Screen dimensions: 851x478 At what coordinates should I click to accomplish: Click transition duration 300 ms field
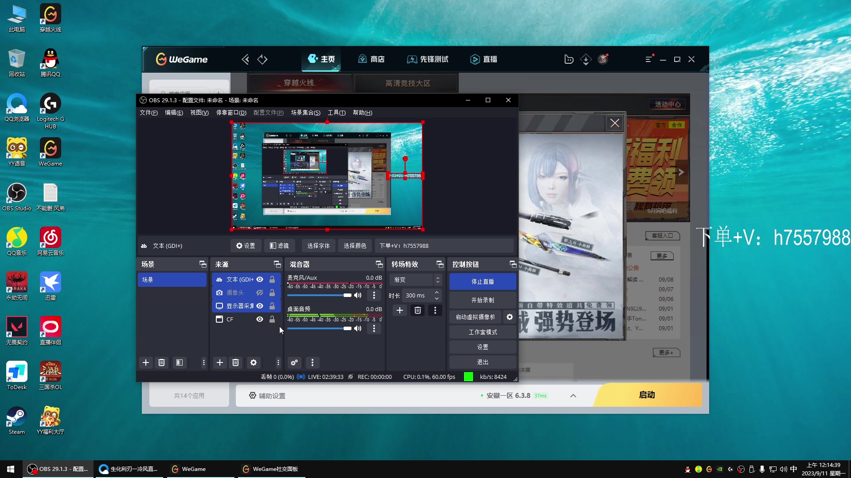[x=418, y=295]
